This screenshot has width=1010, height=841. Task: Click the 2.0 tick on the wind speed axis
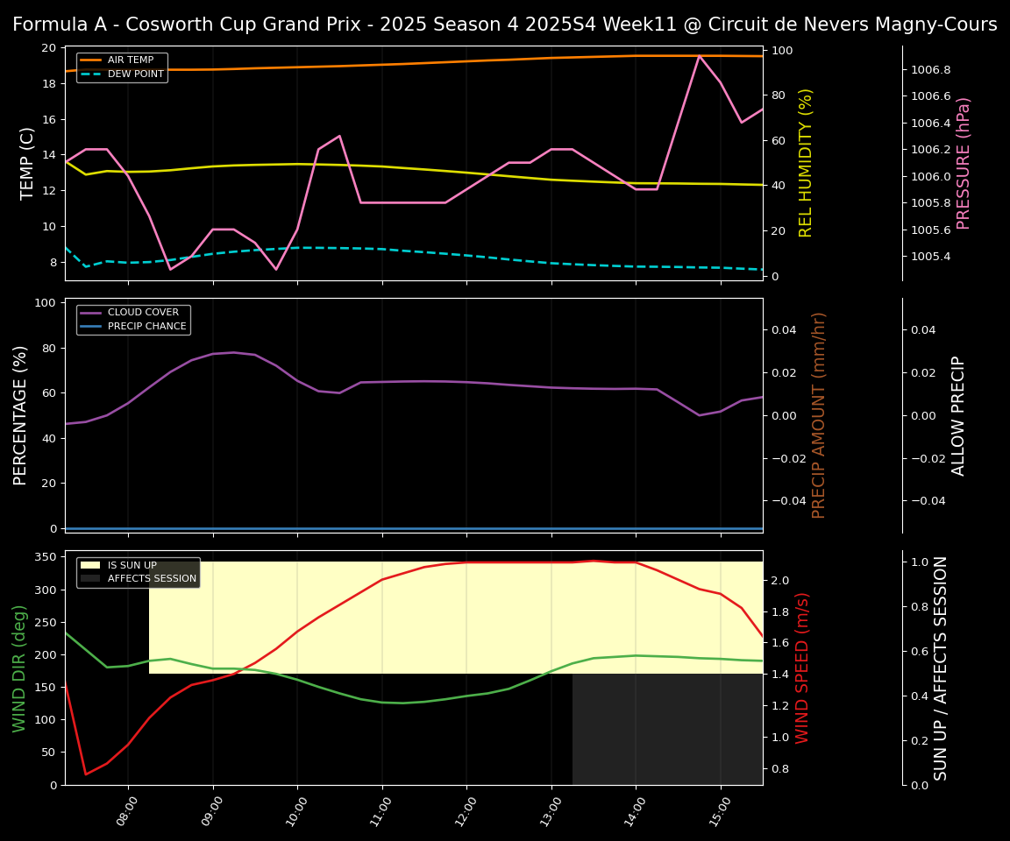(780, 581)
